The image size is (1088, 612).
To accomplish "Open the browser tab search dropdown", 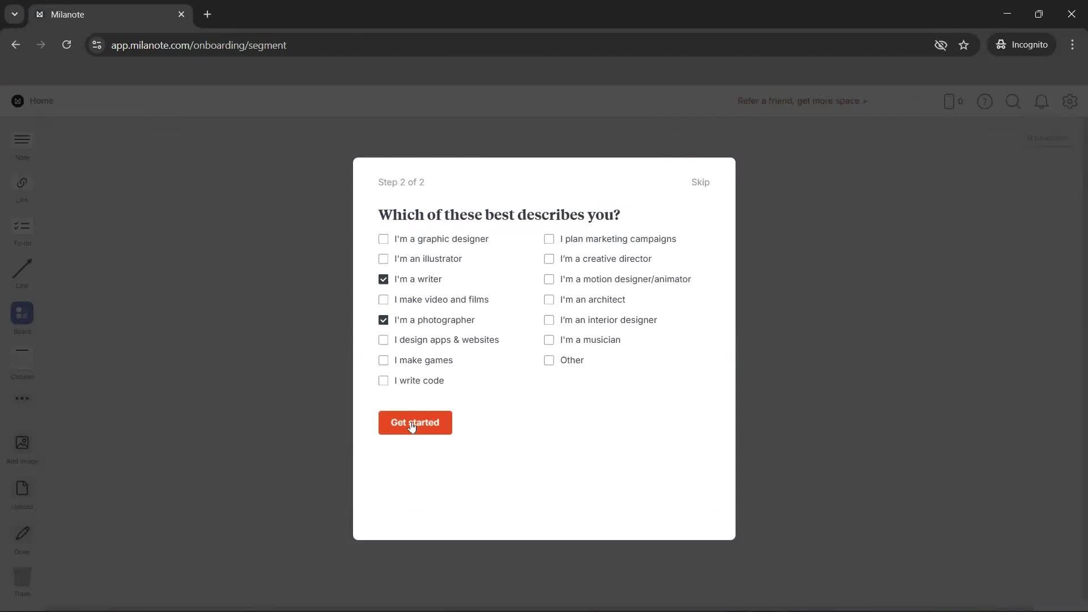I will pos(14,14).
